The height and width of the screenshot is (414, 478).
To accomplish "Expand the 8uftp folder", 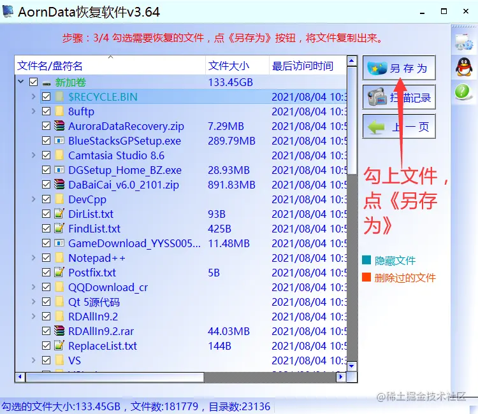I will [34, 111].
